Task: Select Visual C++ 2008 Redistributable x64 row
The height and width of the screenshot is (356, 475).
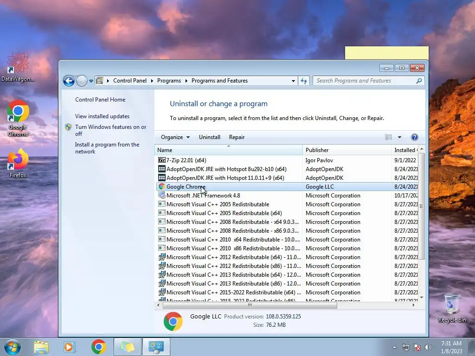Action: click(287, 222)
